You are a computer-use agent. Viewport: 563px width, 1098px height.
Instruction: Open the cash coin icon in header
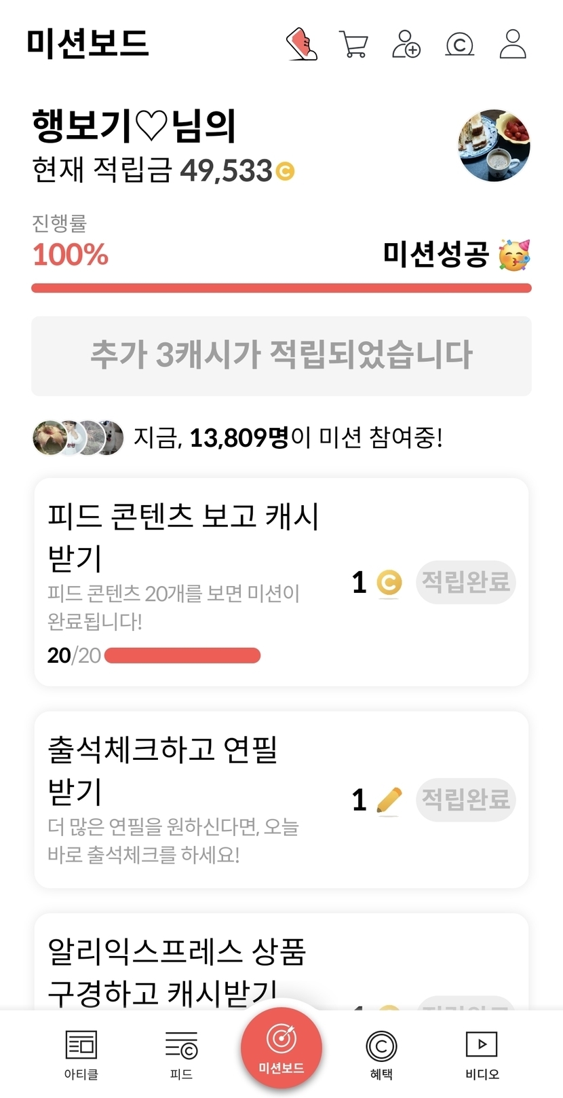[459, 45]
